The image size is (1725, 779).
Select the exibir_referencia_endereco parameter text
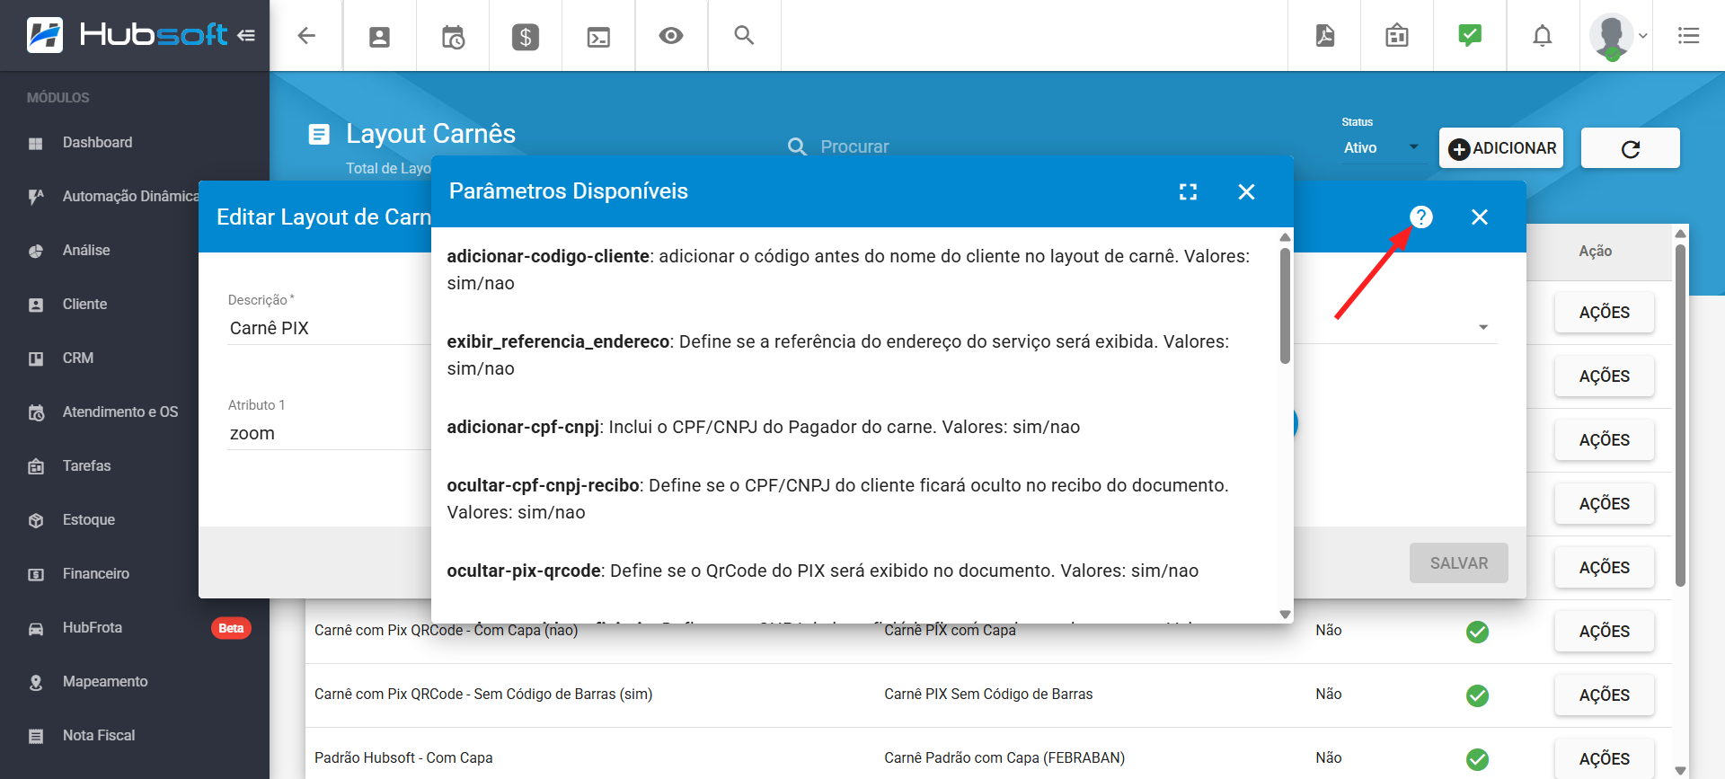coord(558,341)
